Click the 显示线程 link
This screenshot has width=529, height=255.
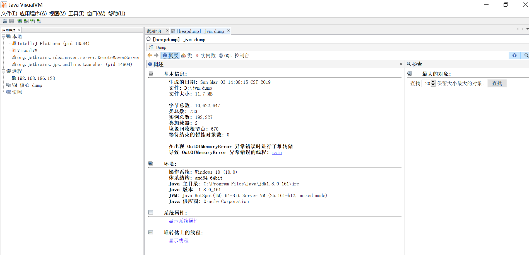tap(179, 241)
